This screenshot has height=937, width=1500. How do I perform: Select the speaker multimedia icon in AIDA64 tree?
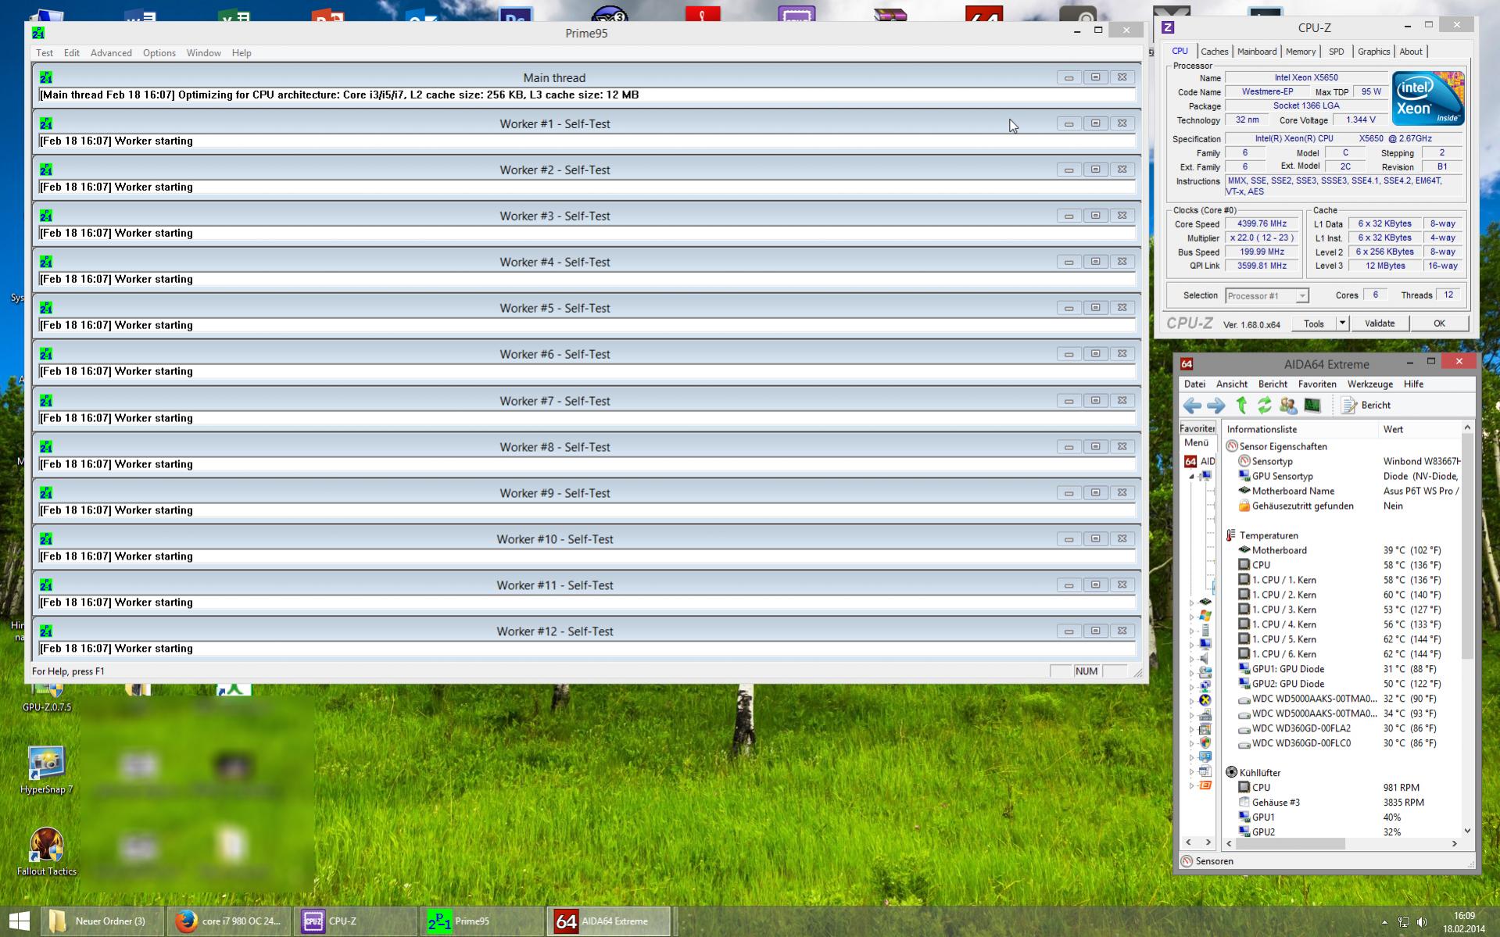1205,659
